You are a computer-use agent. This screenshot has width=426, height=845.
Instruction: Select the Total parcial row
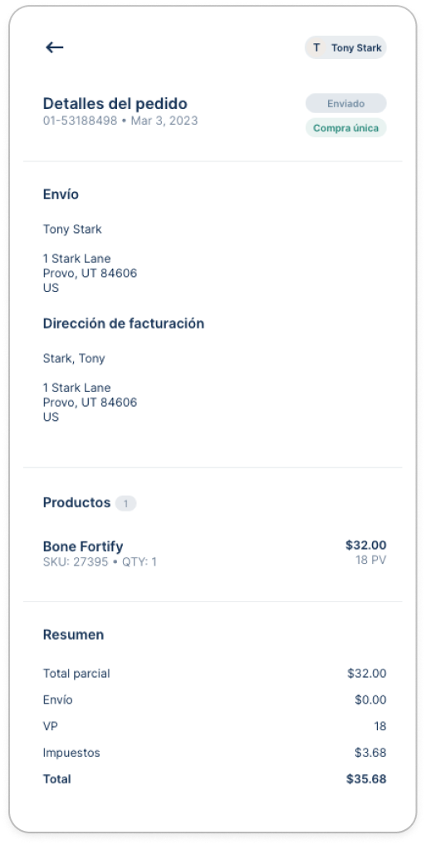[x=214, y=673]
